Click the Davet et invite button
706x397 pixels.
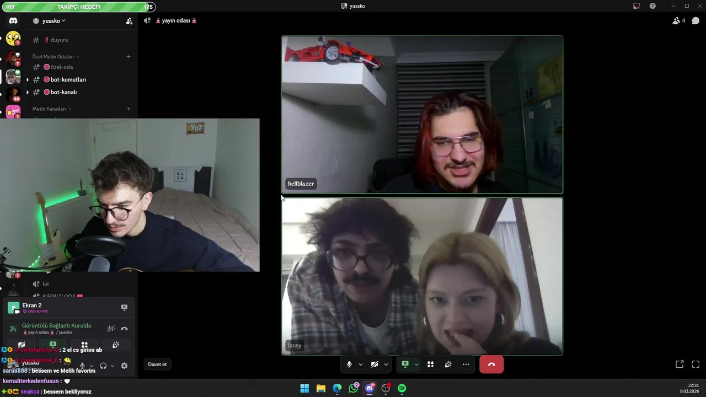click(x=157, y=364)
